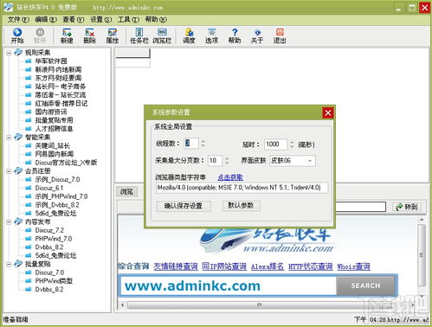This screenshot has height=327, width=432.
Task: Open the 设置 menu
Action: coord(101,19)
